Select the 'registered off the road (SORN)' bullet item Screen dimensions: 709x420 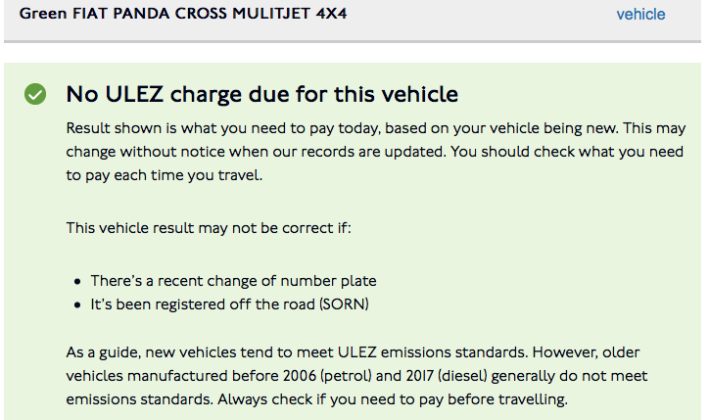(230, 304)
